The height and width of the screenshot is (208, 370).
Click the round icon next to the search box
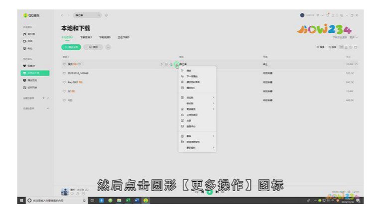[106, 15]
